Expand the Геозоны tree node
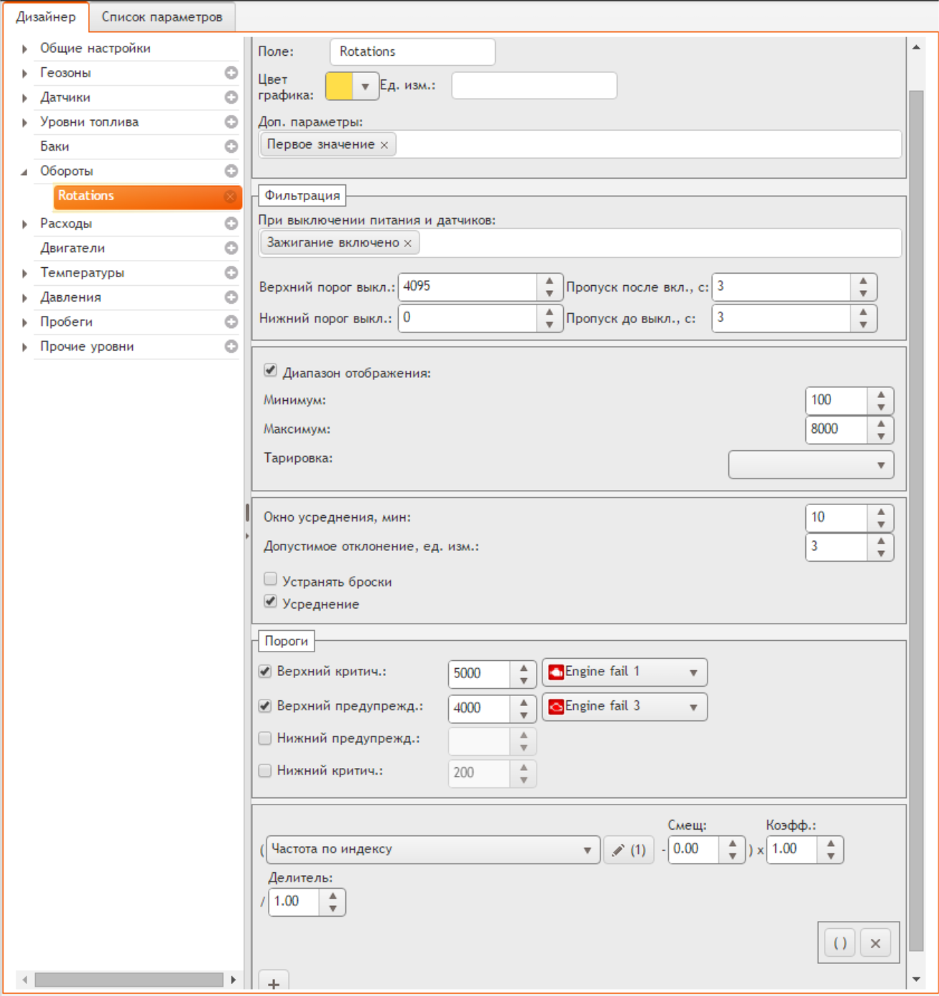This screenshot has width=939, height=996. tap(24, 73)
